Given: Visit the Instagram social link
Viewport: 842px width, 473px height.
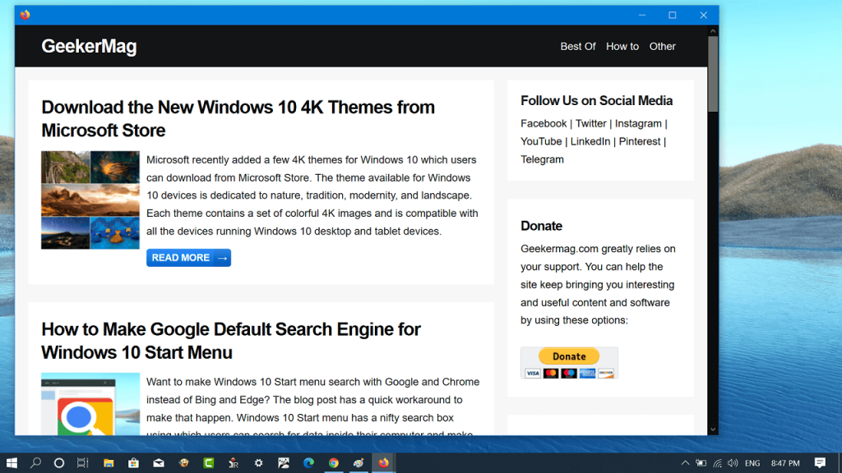Looking at the screenshot, I should point(638,124).
